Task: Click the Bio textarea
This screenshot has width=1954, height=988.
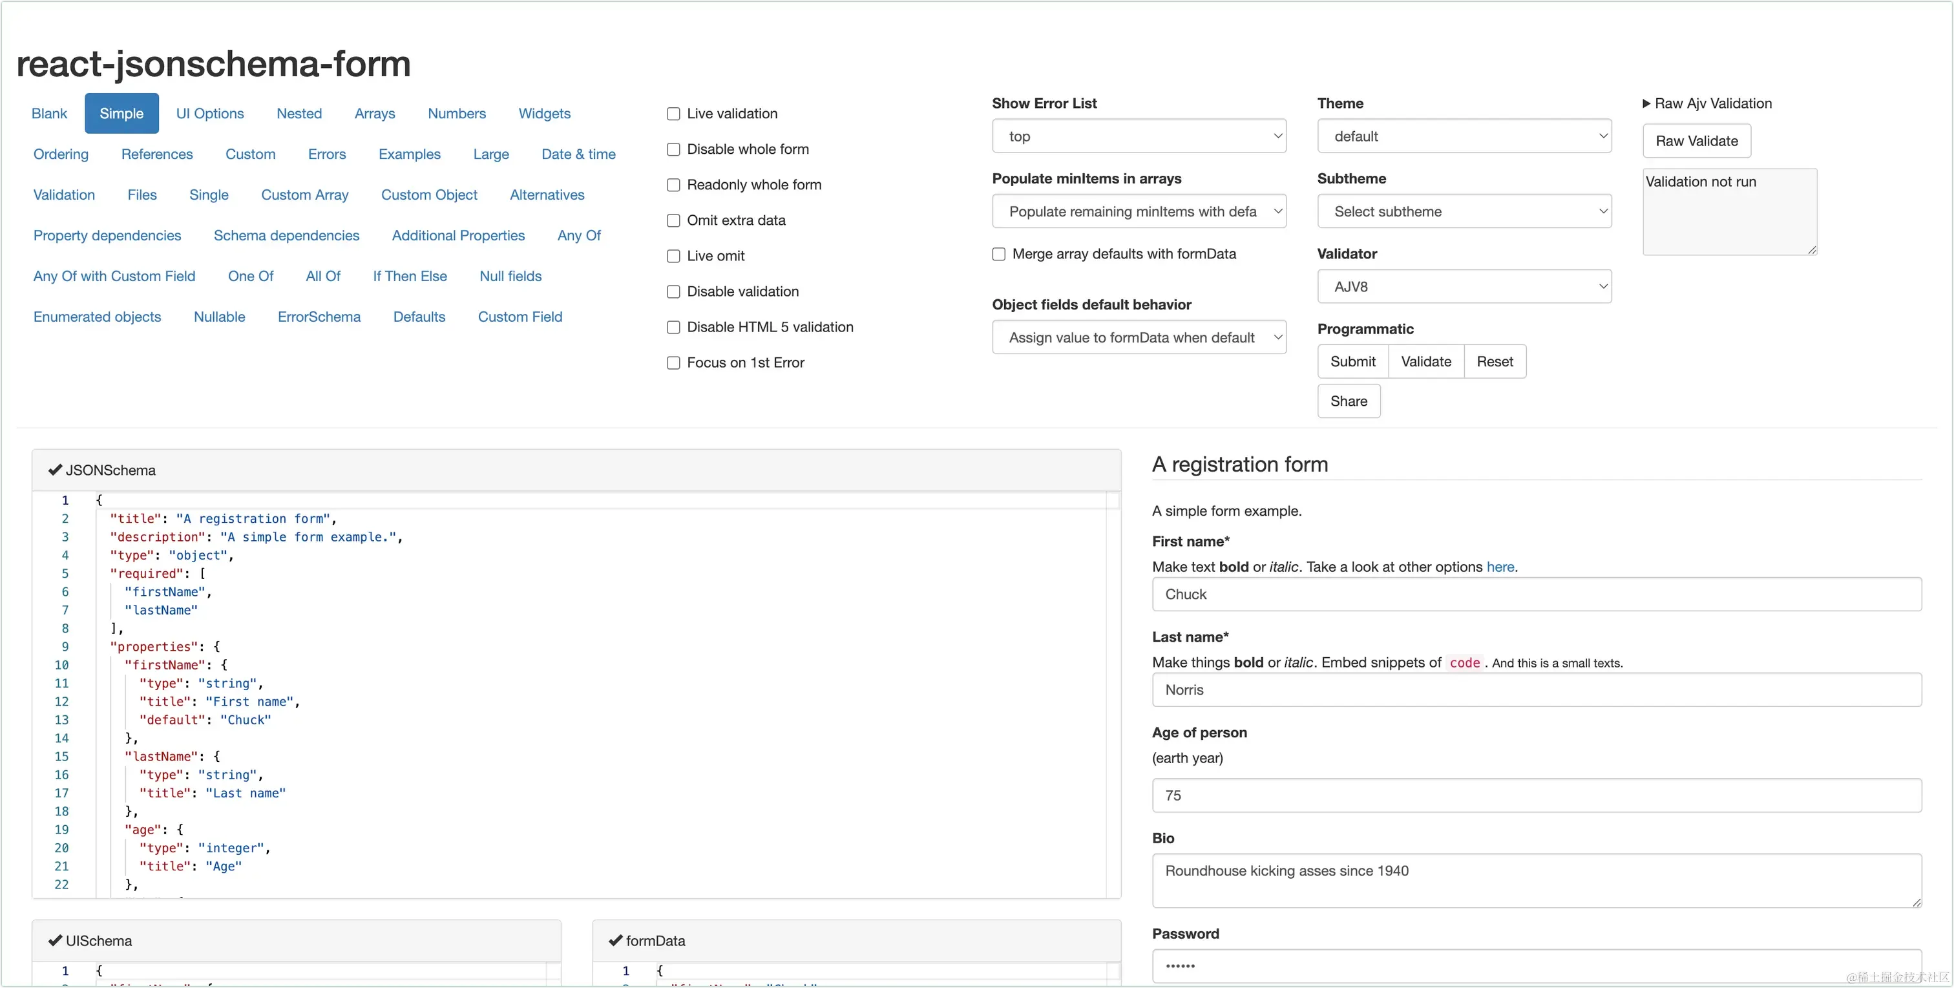Action: click(1537, 880)
